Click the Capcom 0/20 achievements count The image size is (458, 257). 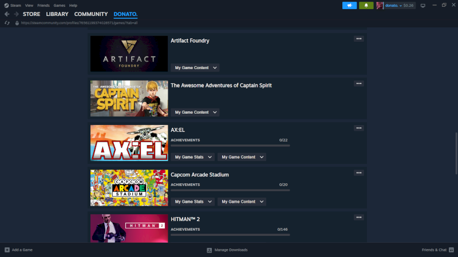[x=283, y=184]
